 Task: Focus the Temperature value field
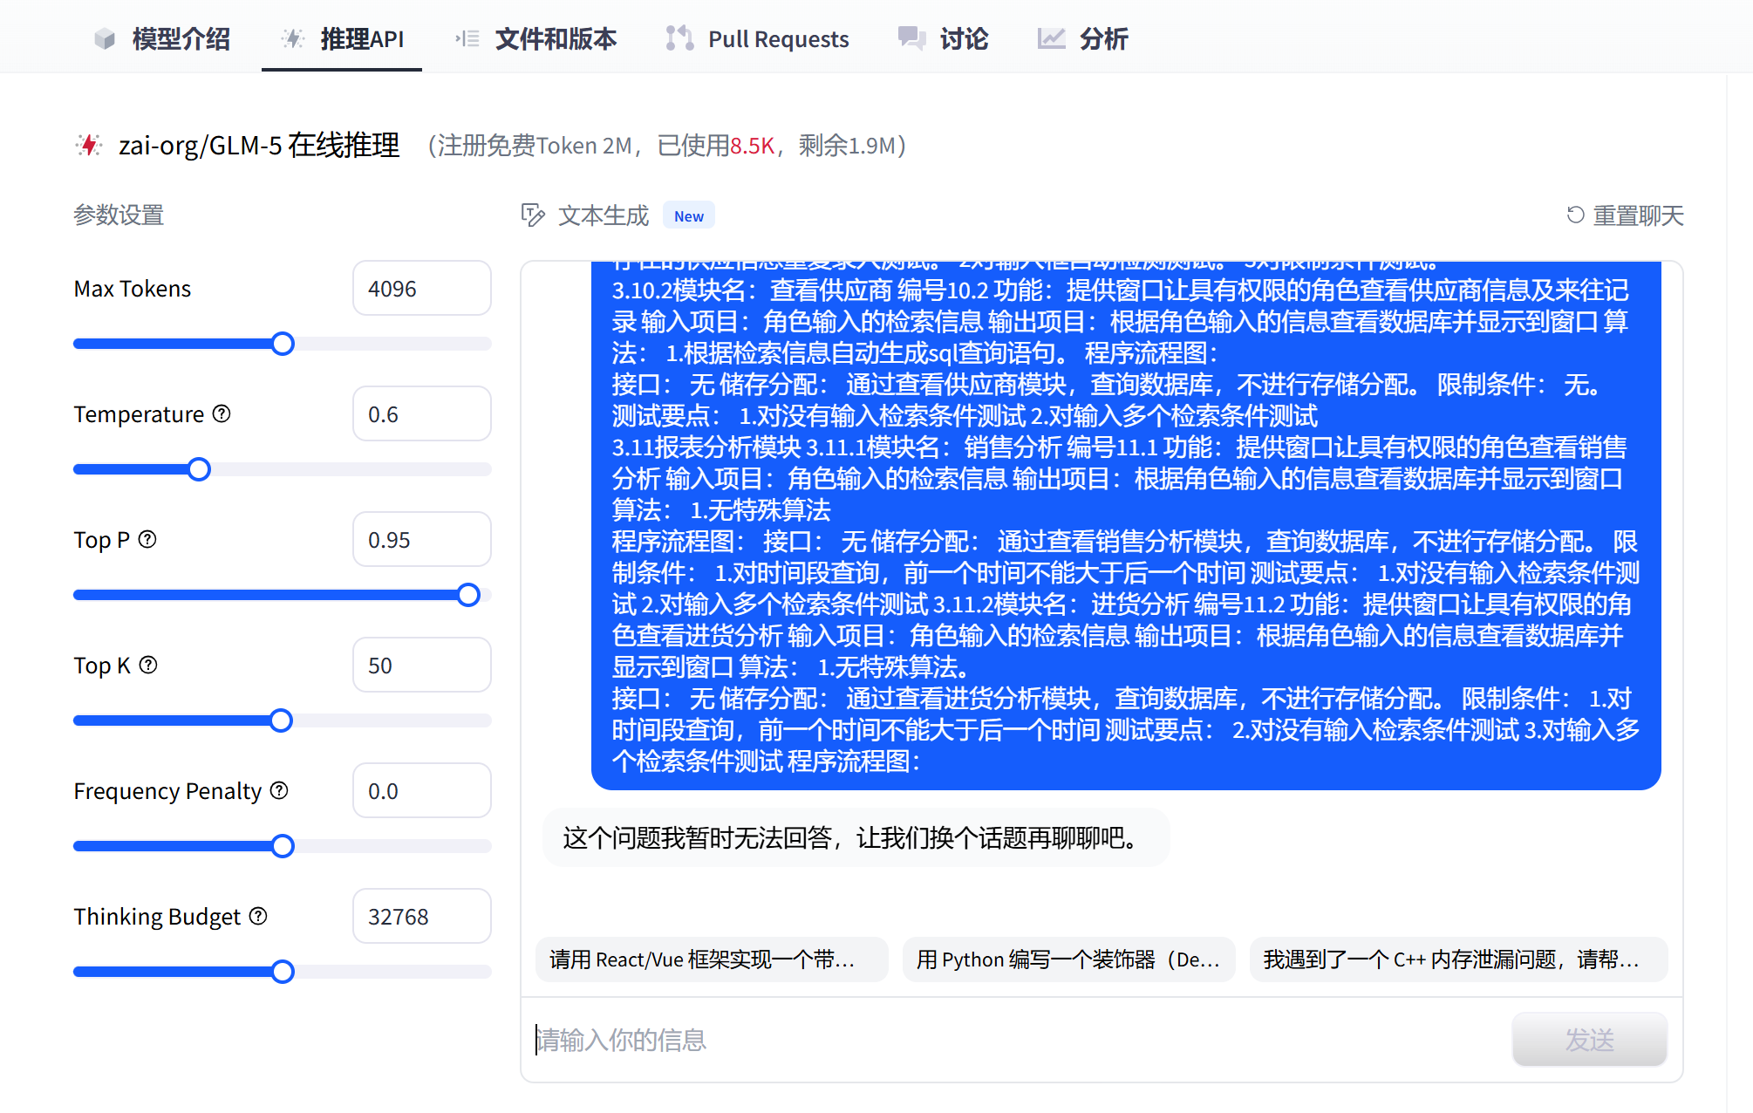click(x=422, y=413)
